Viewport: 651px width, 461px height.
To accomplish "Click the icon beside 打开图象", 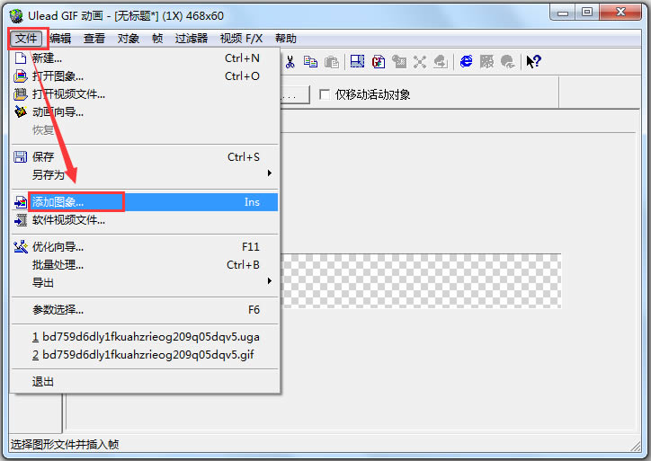I will click(x=21, y=76).
